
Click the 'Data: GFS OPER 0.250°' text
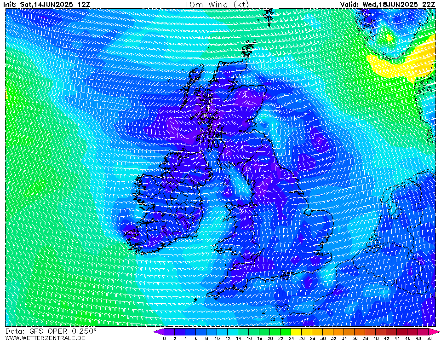pos(51,331)
